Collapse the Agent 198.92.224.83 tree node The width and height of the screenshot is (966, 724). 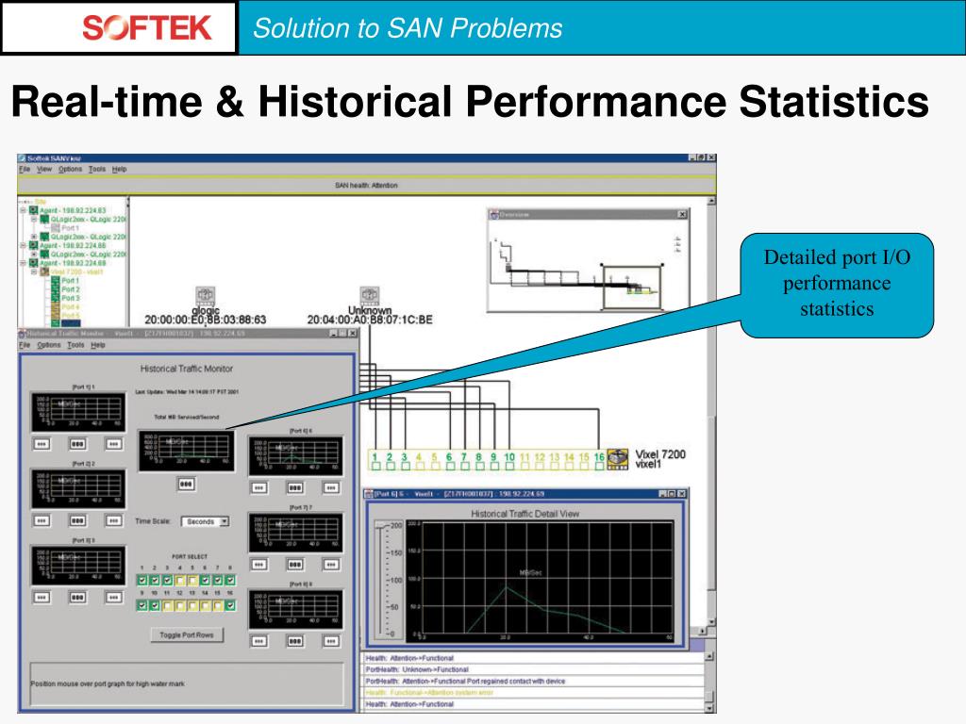(24, 210)
